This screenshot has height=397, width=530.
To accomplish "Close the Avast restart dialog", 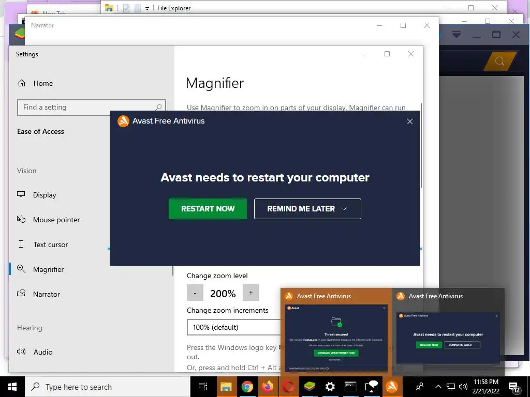I will click(410, 121).
